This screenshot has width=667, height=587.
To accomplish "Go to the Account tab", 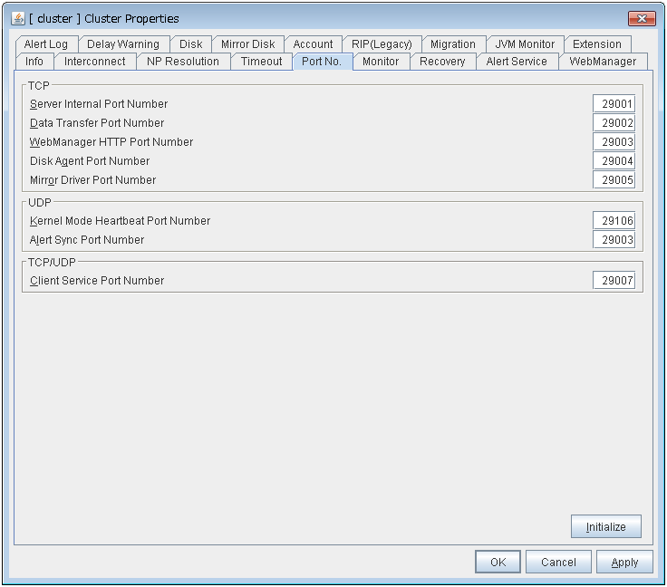I will [313, 44].
